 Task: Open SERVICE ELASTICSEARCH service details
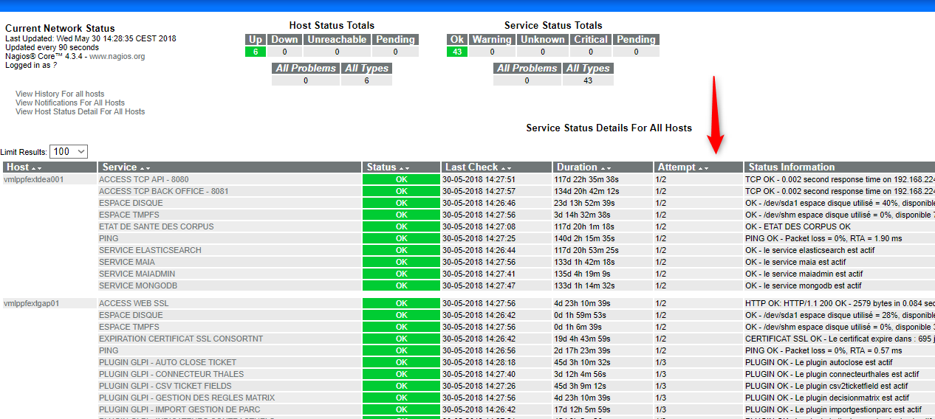point(150,250)
